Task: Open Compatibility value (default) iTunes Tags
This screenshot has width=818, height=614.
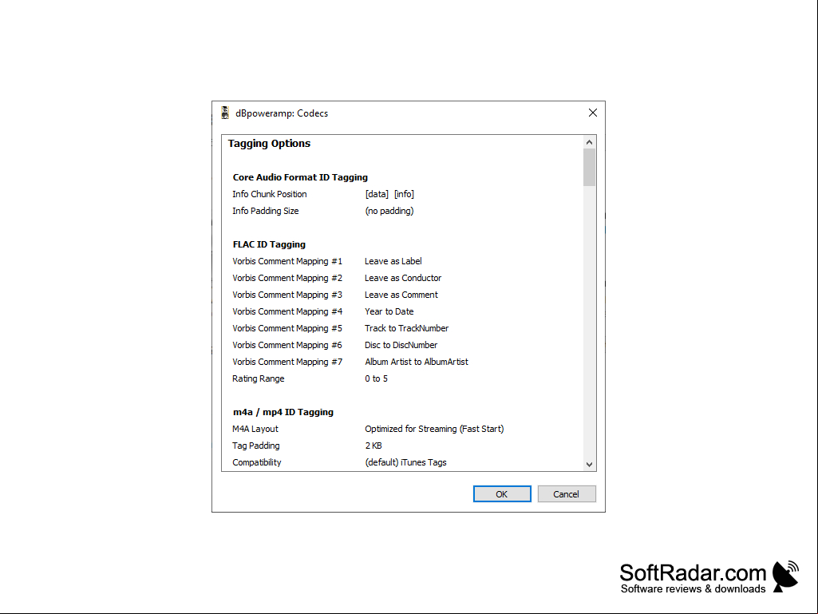Action: click(x=405, y=462)
